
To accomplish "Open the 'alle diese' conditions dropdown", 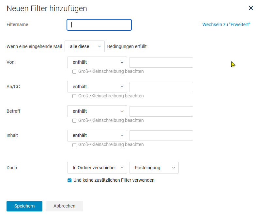I will pyautogui.click(x=84, y=46).
